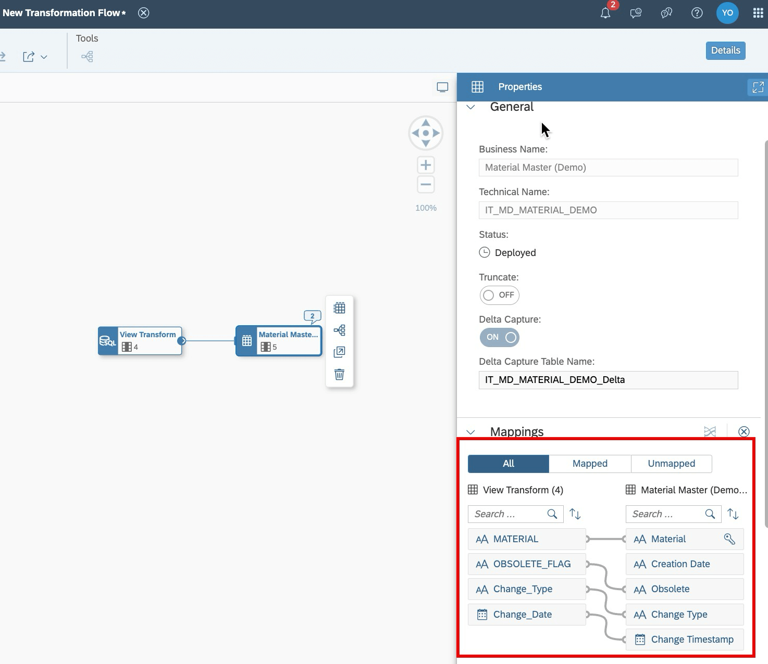Disable the Delta Capture switch
Image resolution: width=768 pixels, height=664 pixels.
499,337
